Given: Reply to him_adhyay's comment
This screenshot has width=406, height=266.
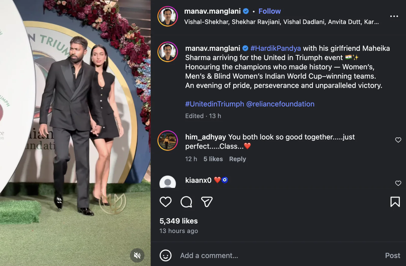Looking at the screenshot, I should click(237, 159).
